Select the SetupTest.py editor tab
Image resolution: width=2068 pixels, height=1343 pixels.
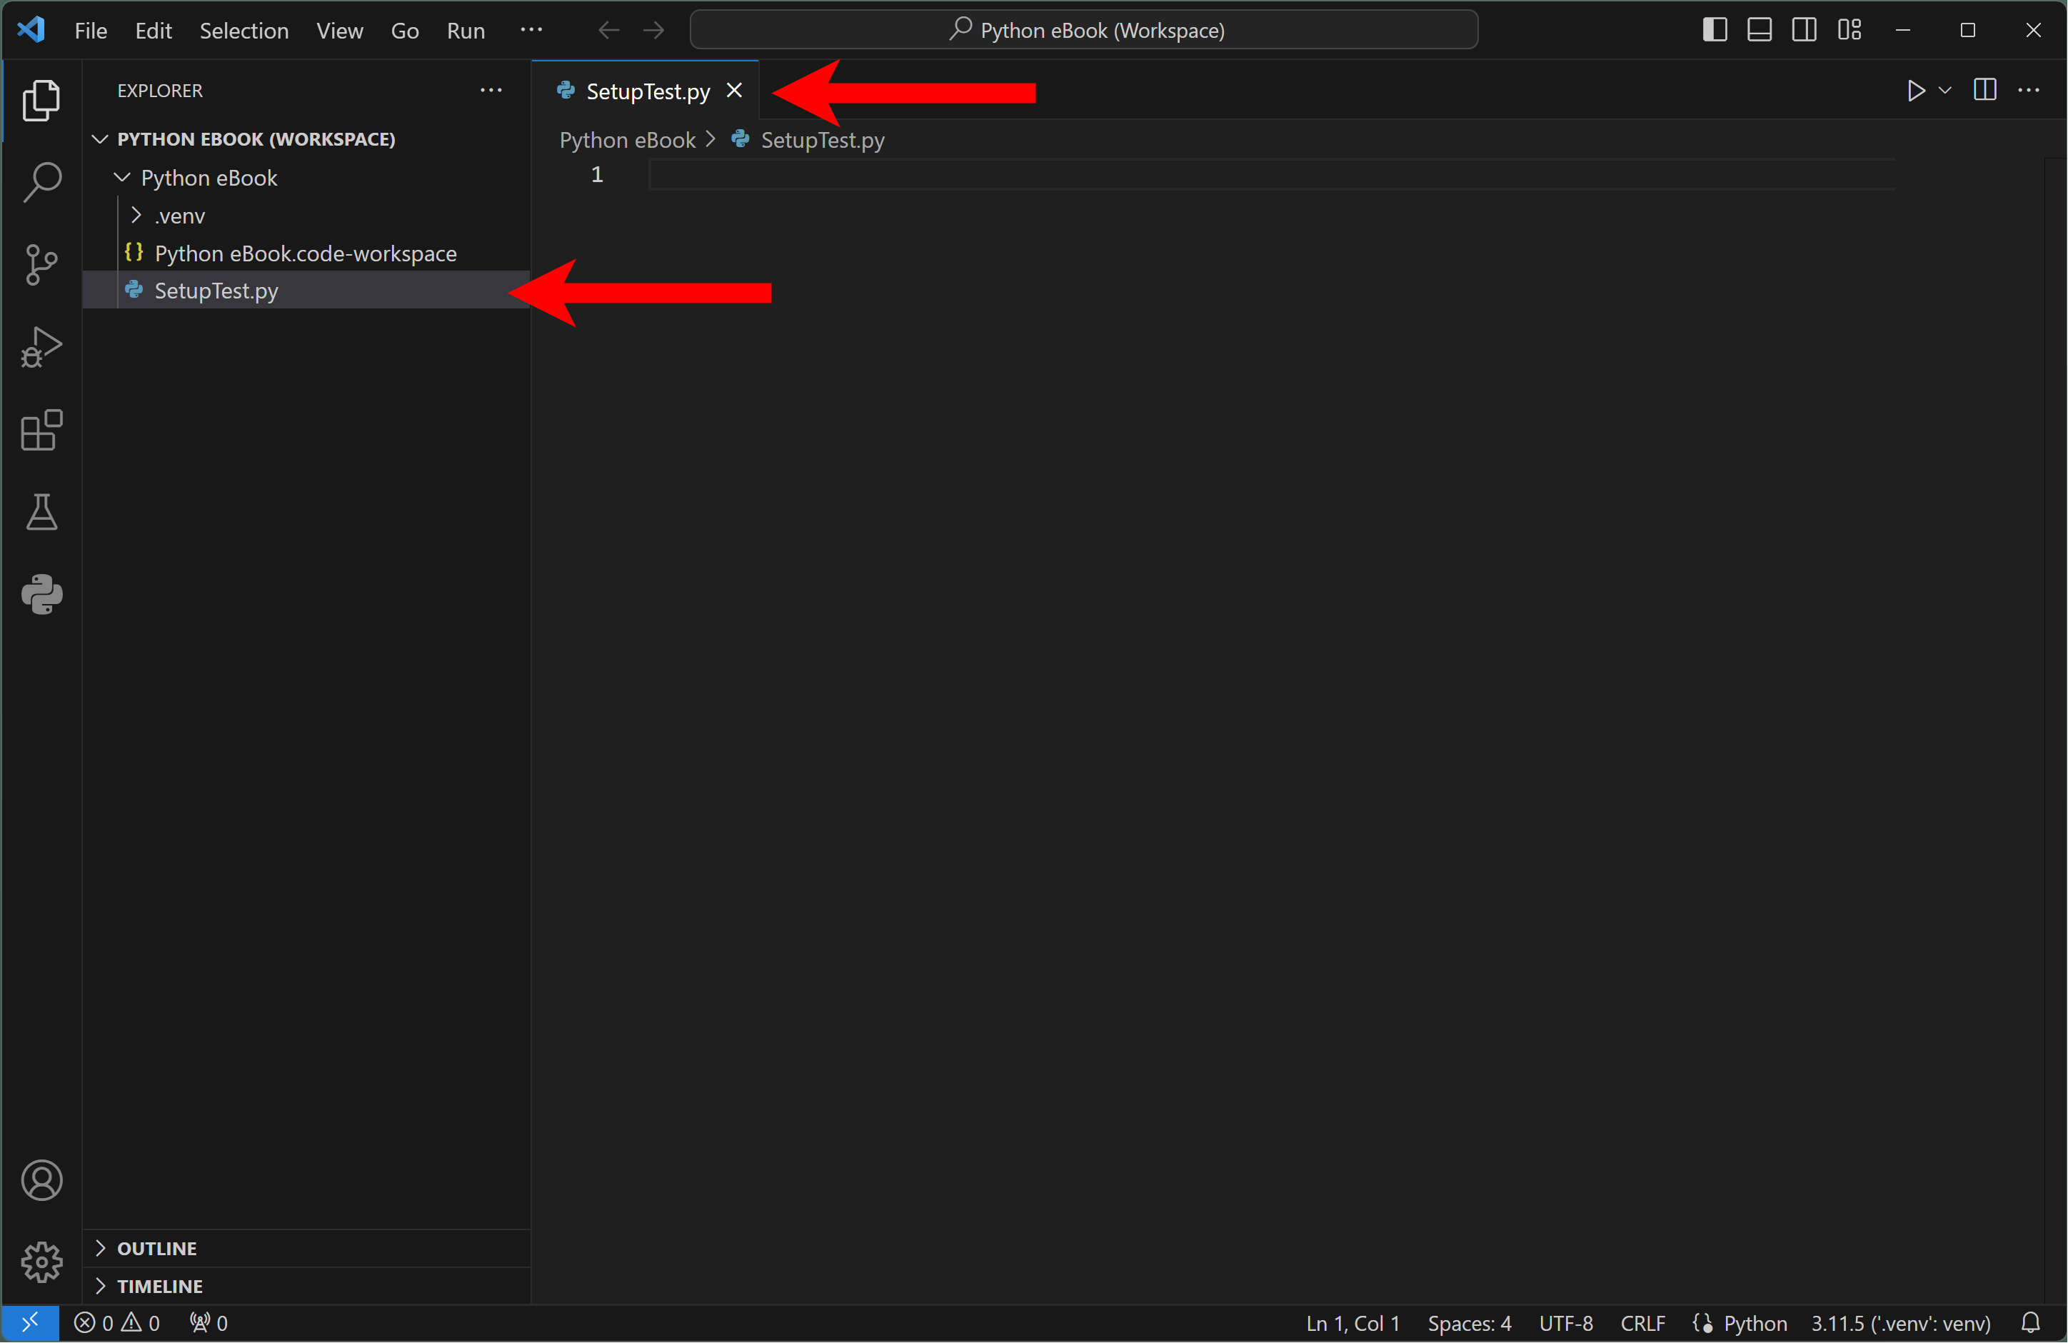coord(646,91)
